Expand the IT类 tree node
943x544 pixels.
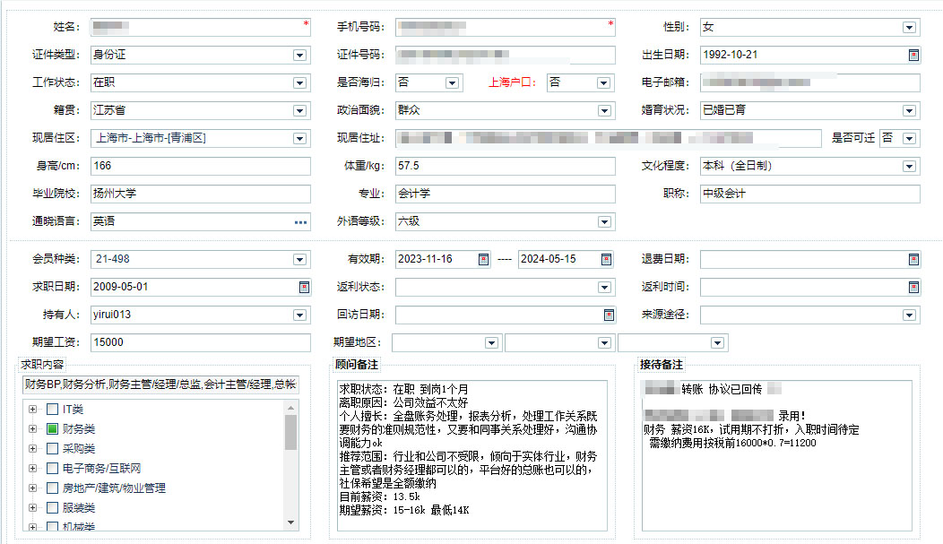tap(32, 410)
